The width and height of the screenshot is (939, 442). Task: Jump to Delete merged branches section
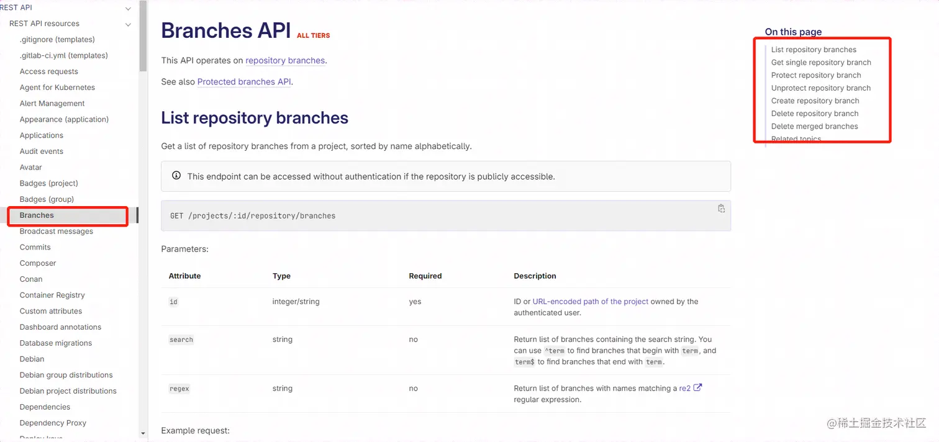coord(814,127)
